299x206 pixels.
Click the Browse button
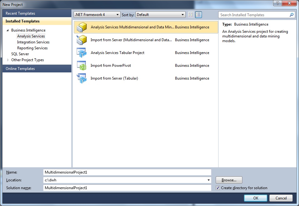tap(229, 180)
